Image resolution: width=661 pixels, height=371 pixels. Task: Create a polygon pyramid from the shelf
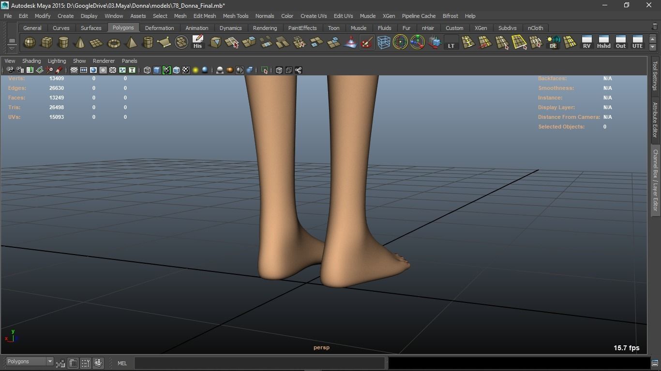pyautogui.click(x=131, y=43)
